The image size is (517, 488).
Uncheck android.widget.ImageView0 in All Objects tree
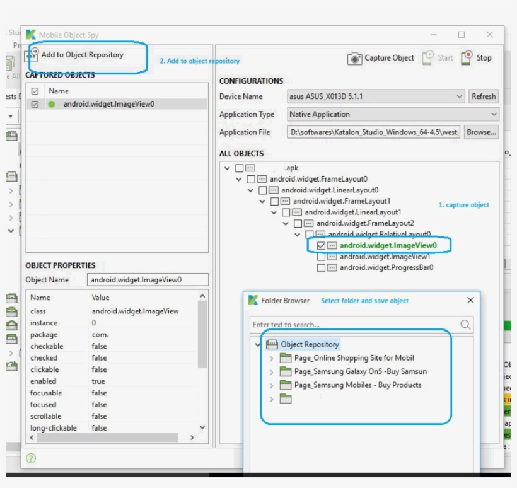click(x=322, y=245)
